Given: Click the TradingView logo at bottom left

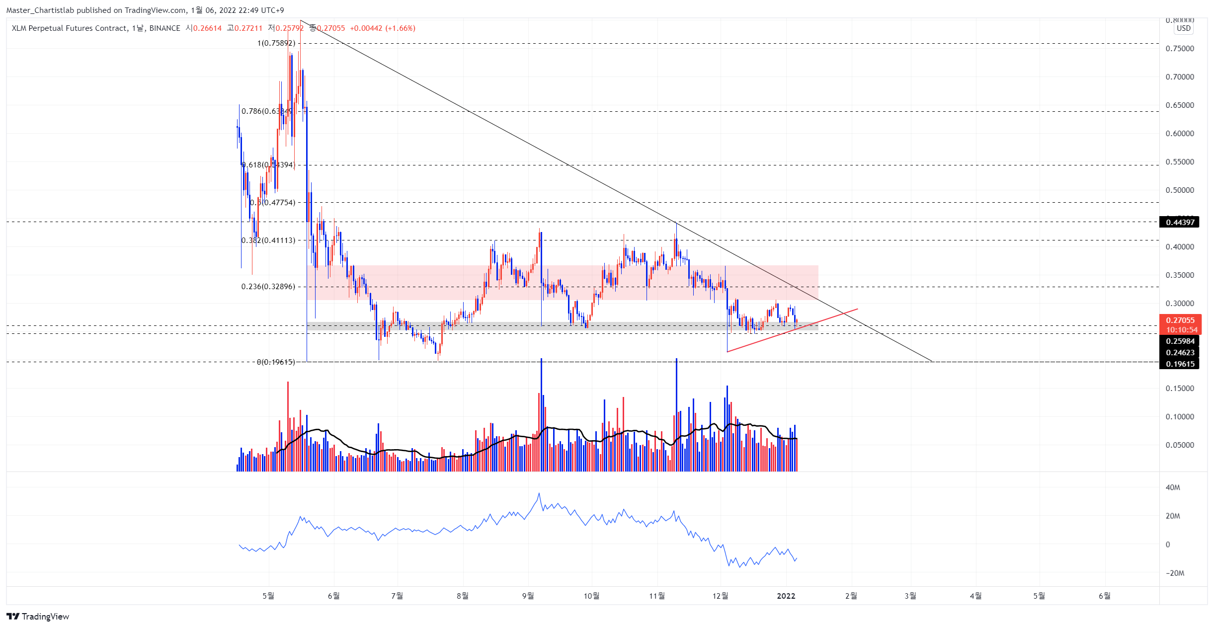Looking at the screenshot, I should [38, 616].
